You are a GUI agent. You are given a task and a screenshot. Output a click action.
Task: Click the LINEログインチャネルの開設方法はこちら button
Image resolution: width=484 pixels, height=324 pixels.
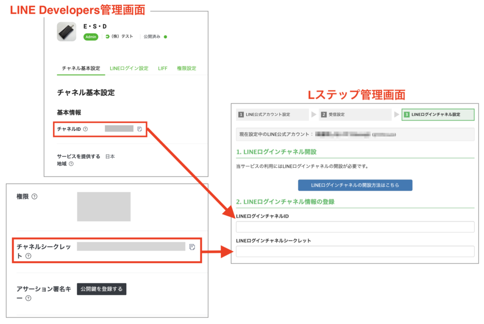tap(355, 185)
